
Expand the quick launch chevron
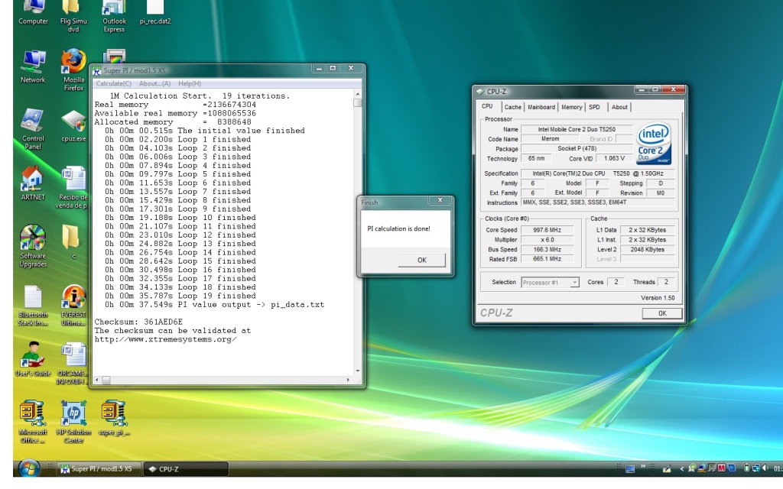click(x=643, y=467)
